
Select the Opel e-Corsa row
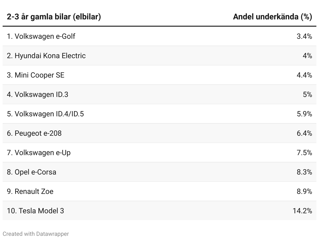(160, 172)
